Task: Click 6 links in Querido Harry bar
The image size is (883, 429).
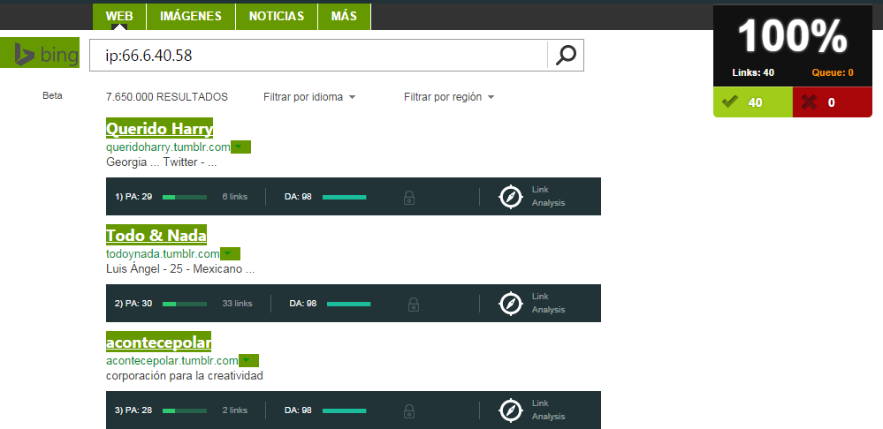Action: pyautogui.click(x=235, y=197)
